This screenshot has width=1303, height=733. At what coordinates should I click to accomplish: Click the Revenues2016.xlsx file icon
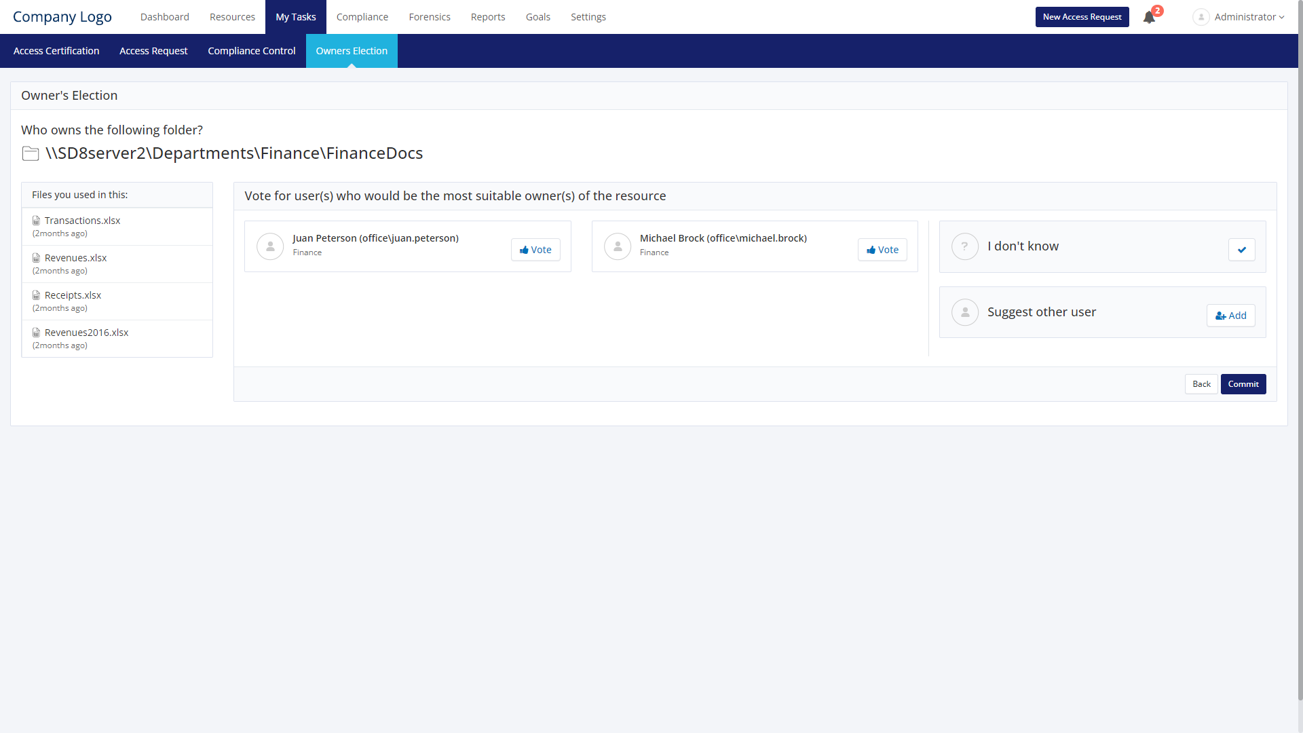37,333
